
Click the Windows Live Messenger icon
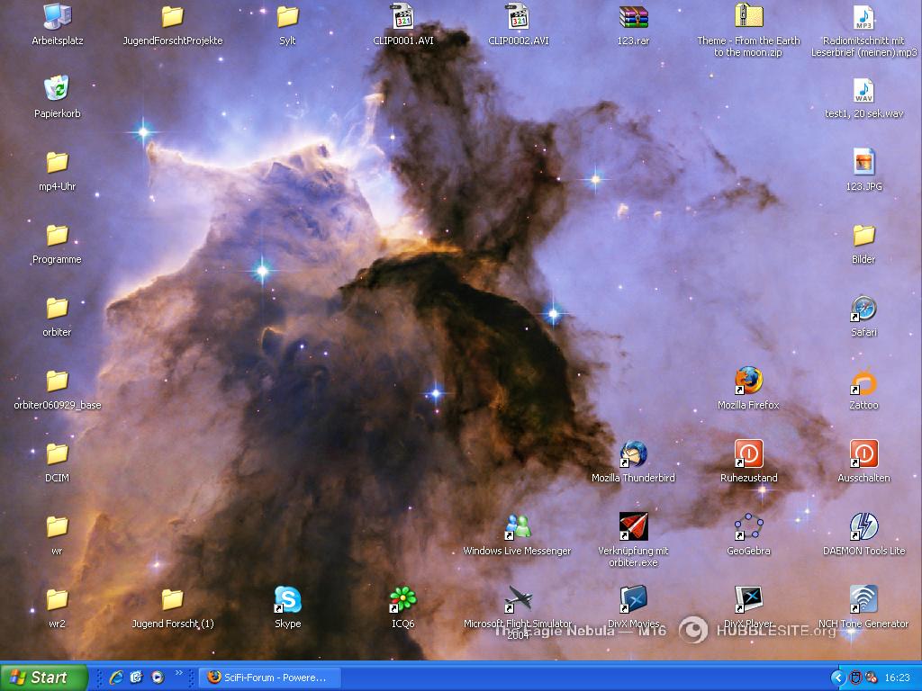(518, 527)
